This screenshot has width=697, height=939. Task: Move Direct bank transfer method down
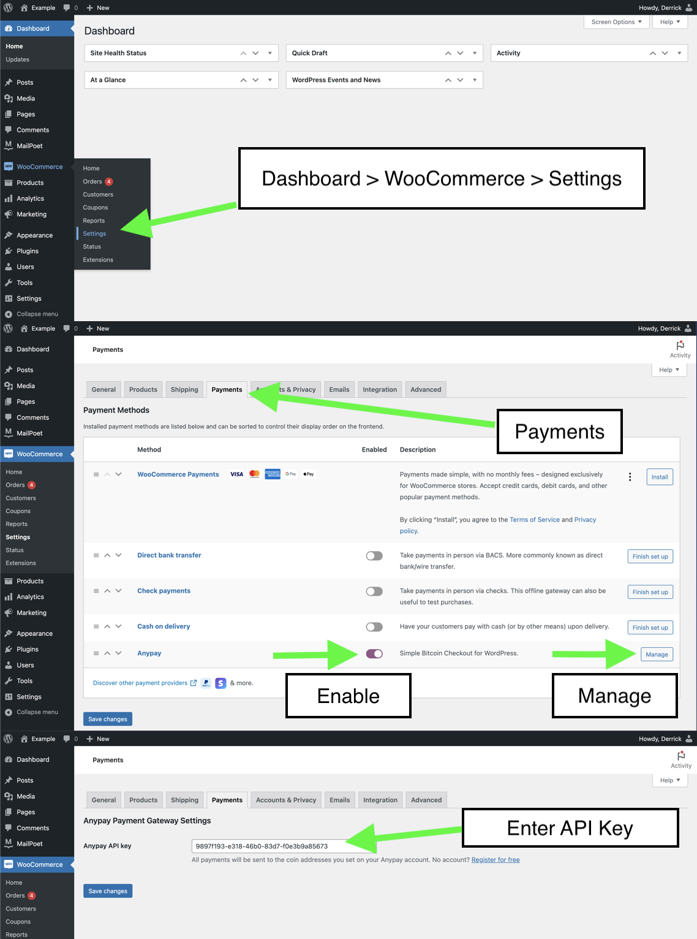[118, 555]
